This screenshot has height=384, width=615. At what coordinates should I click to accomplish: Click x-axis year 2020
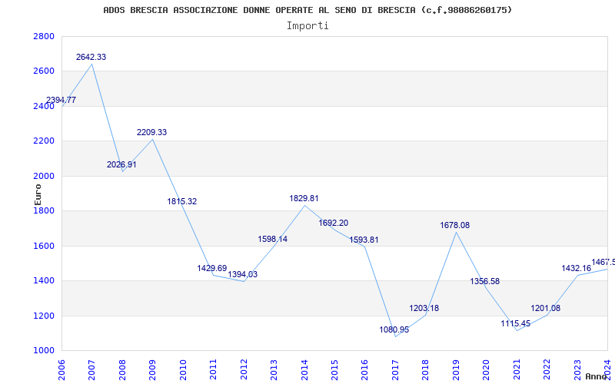pyautogui.click(x=486, y=369)
